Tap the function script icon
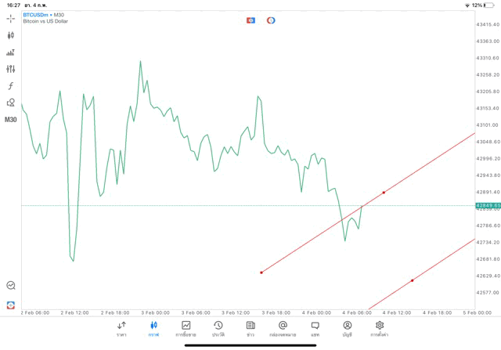Screen dimensions: 501x350 (x=10, y=86)
